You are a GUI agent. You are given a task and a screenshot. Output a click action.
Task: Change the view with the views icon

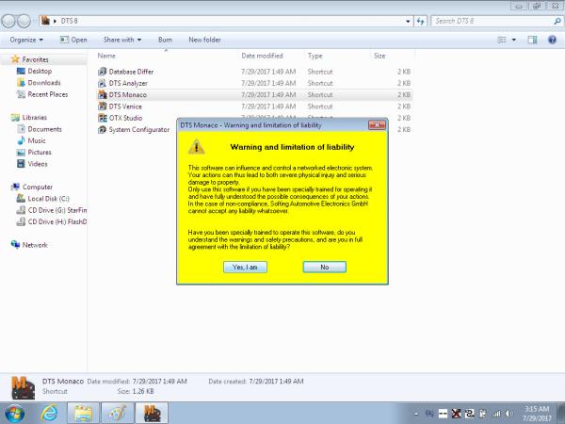pos(502,40)
